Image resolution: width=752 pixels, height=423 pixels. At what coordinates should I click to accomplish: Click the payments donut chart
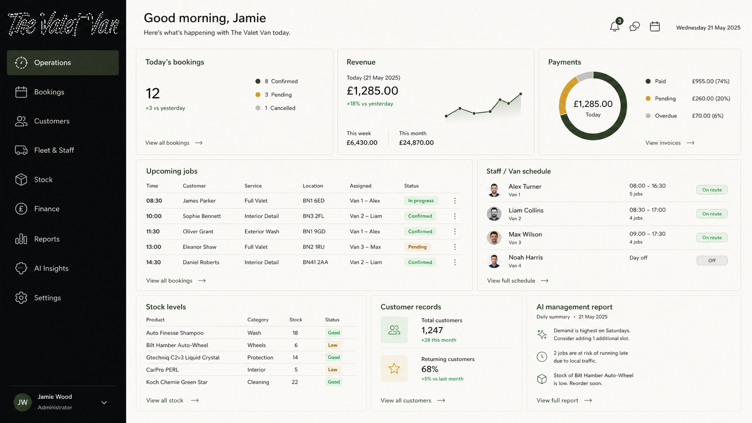593,106
